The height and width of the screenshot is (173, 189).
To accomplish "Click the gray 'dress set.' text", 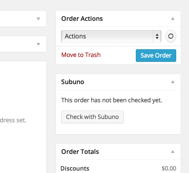I will point(13,120).
